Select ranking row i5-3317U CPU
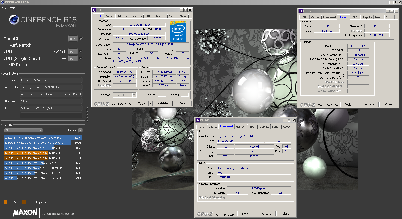Screen dimensions: 402x219 [x=43, y=178]
